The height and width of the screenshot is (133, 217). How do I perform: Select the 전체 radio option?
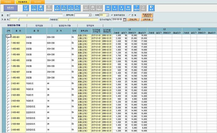(x=130, y=15)
